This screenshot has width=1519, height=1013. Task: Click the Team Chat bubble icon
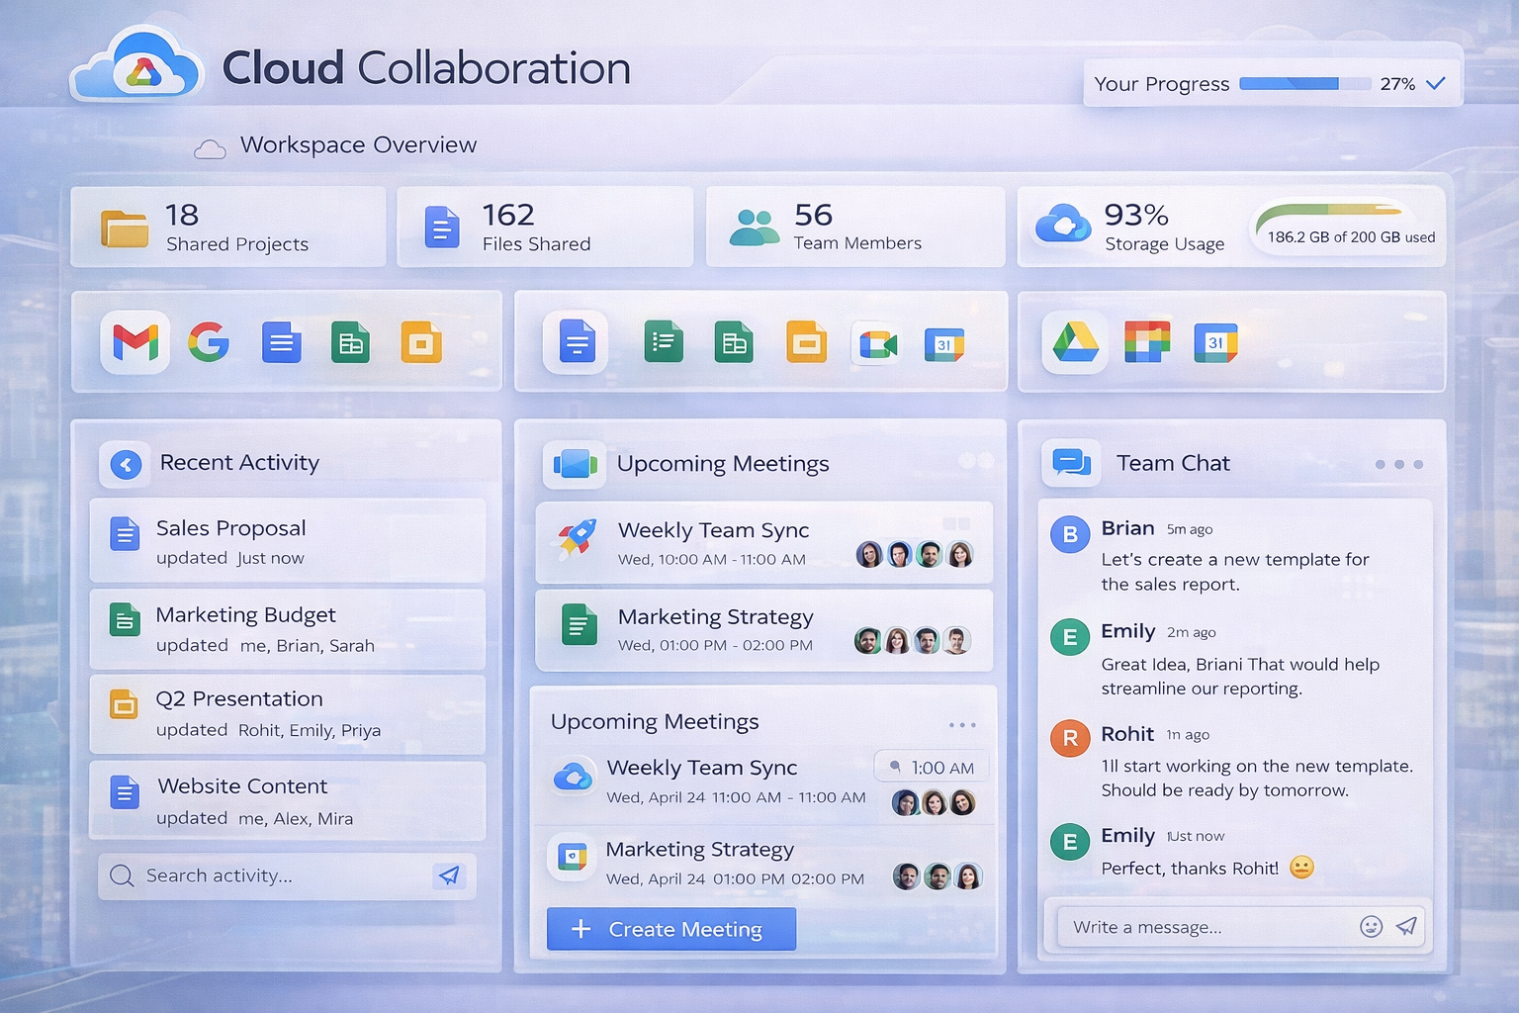pyautogui.click(x=1072, y=462)
